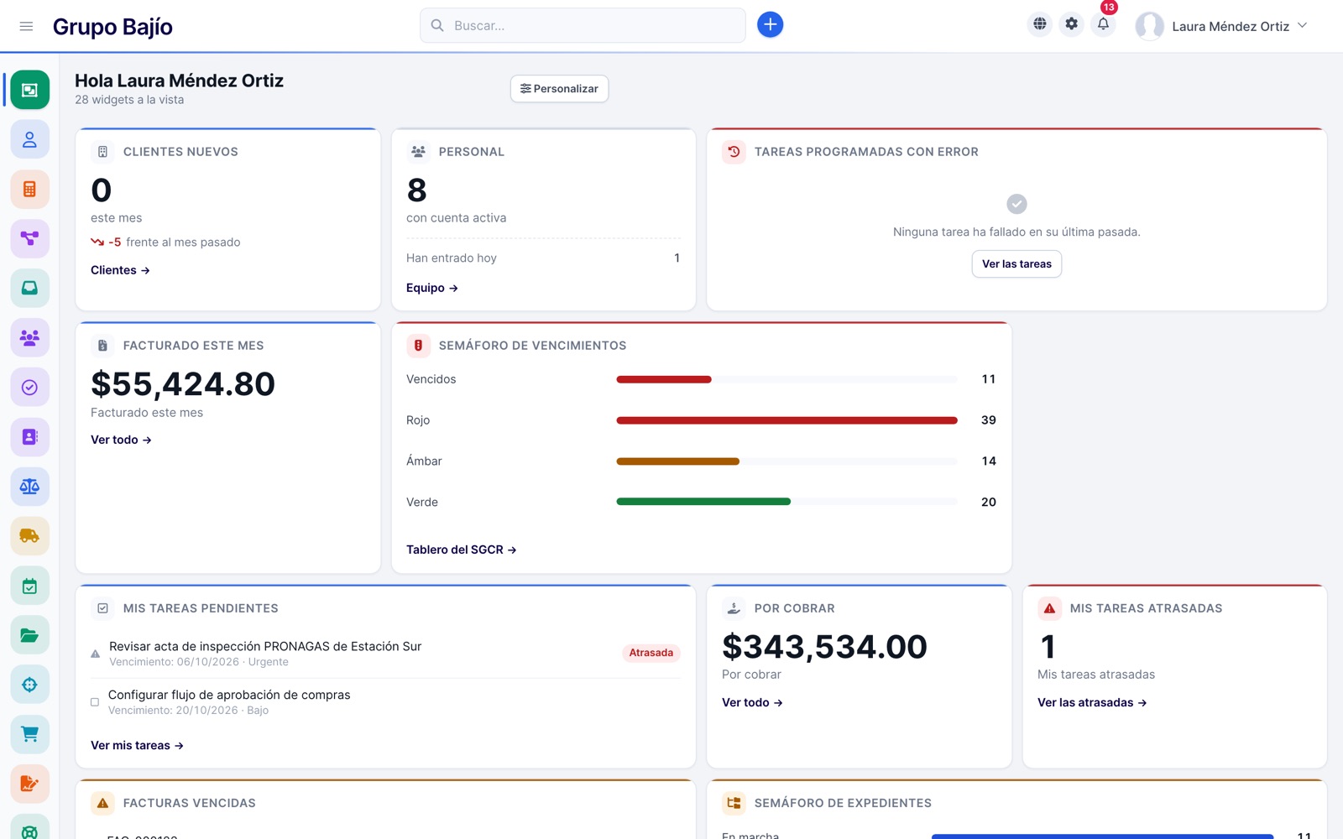Viewport: 1343px width, 839px height.
Task: Open the calendar check sidebar icon
Action: [x=29, y=586]
